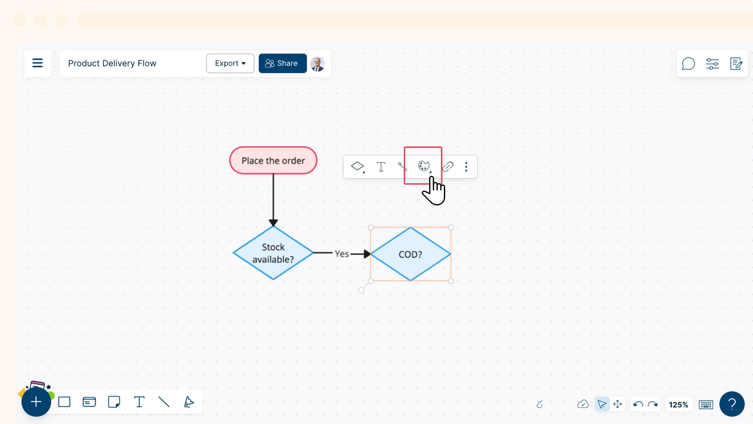This screenshot has width=753, height=424.
Task: Select the sticky note tool
Action: click(x=114, y=402)
